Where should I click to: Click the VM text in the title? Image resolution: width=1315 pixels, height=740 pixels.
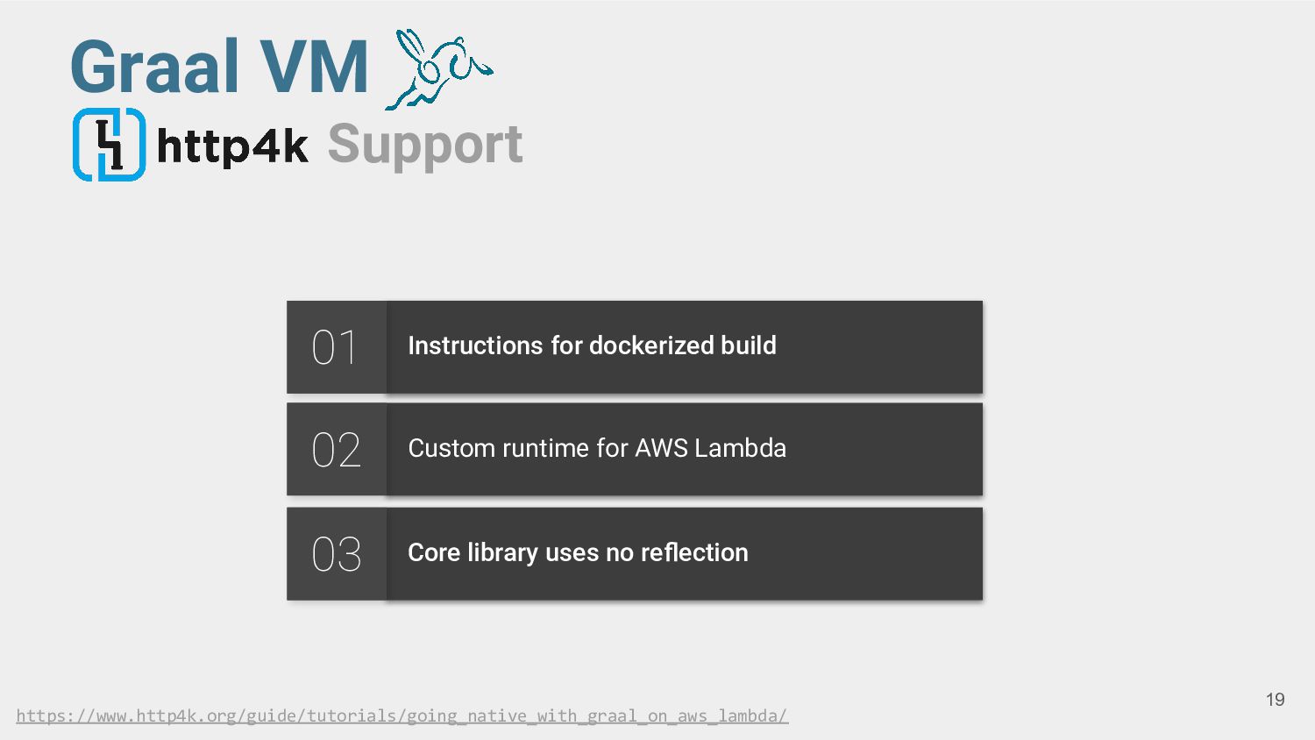tap(314, 68)
